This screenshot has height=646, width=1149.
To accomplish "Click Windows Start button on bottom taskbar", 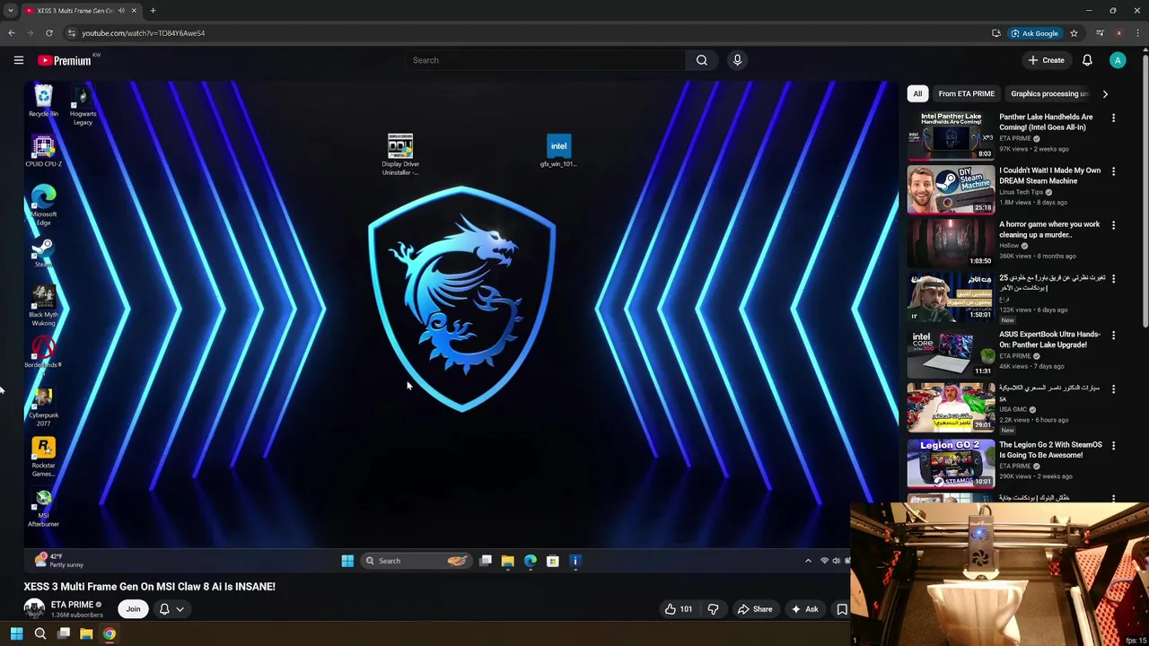I will tap(16, 634).
